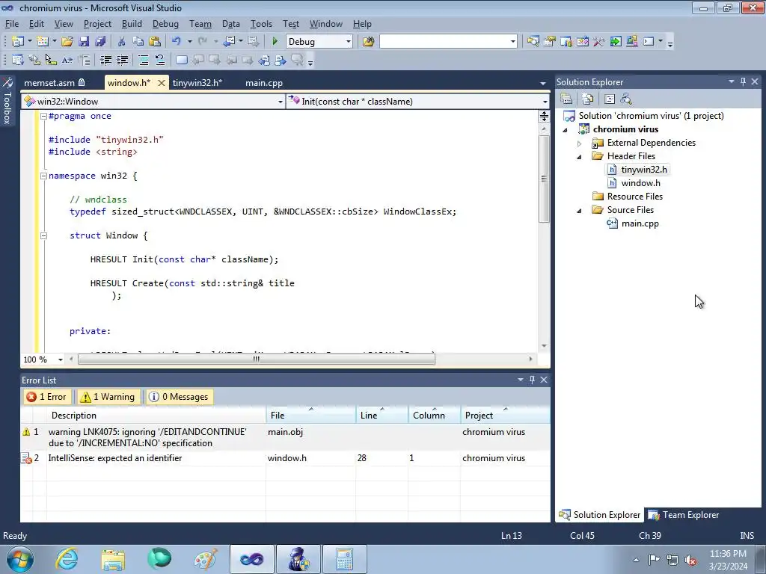Viewport: 766px width, 574px height.
Task: Toggle the 1 Error filter button
Action: click(x=46, y=397)
